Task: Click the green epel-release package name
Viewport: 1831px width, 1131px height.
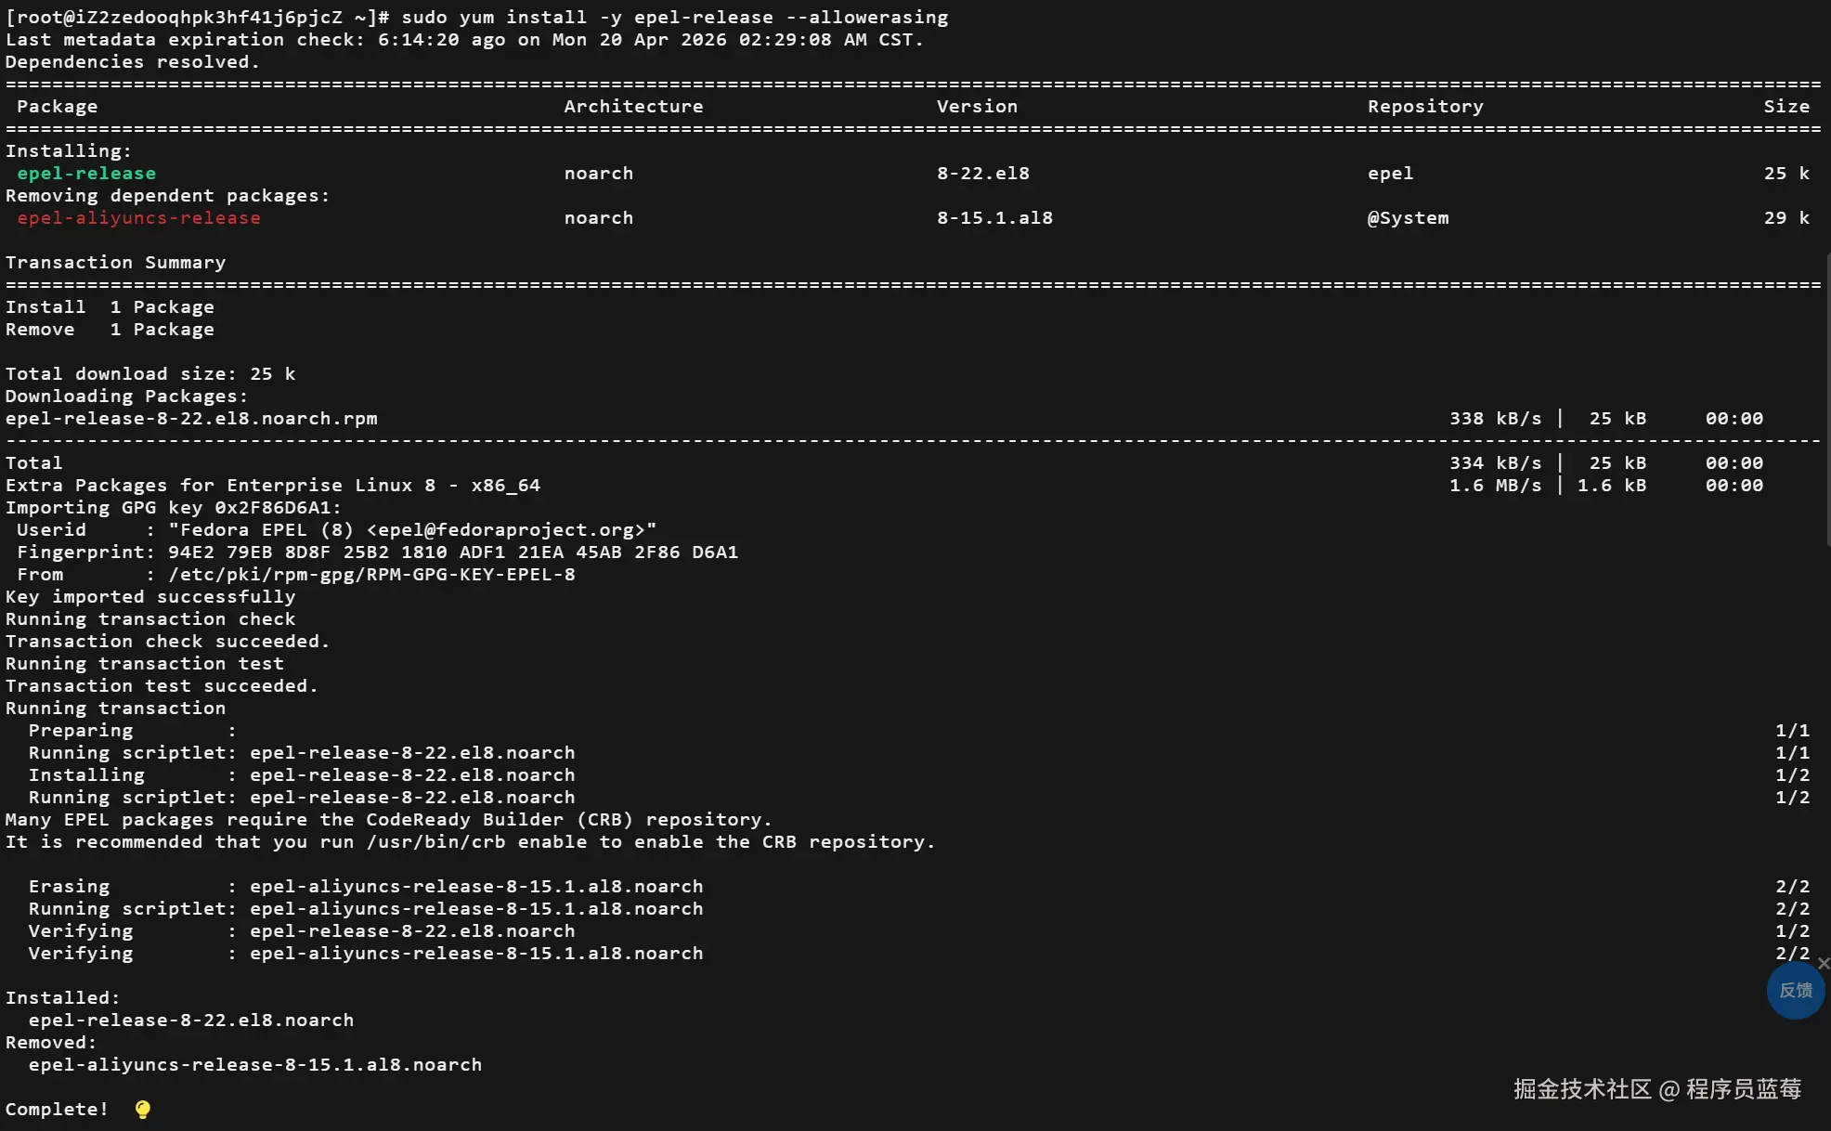Action: point(86,174)
